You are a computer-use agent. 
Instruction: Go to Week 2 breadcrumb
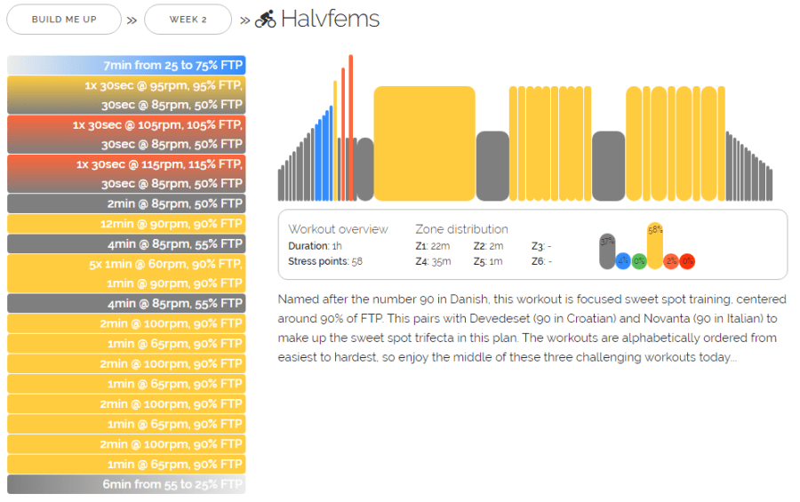188,19
